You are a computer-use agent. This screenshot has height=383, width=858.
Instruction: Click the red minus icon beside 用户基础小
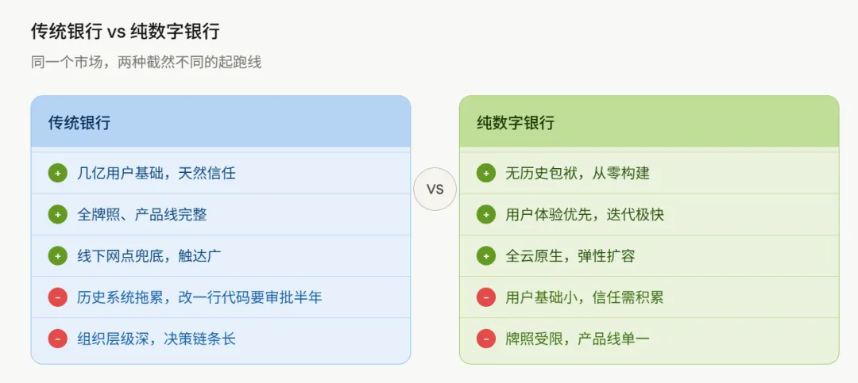point(486,297)
